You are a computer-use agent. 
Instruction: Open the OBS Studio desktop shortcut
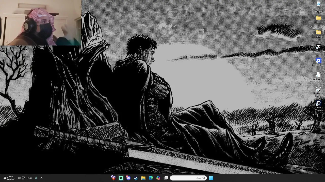[x=318, y=76]
